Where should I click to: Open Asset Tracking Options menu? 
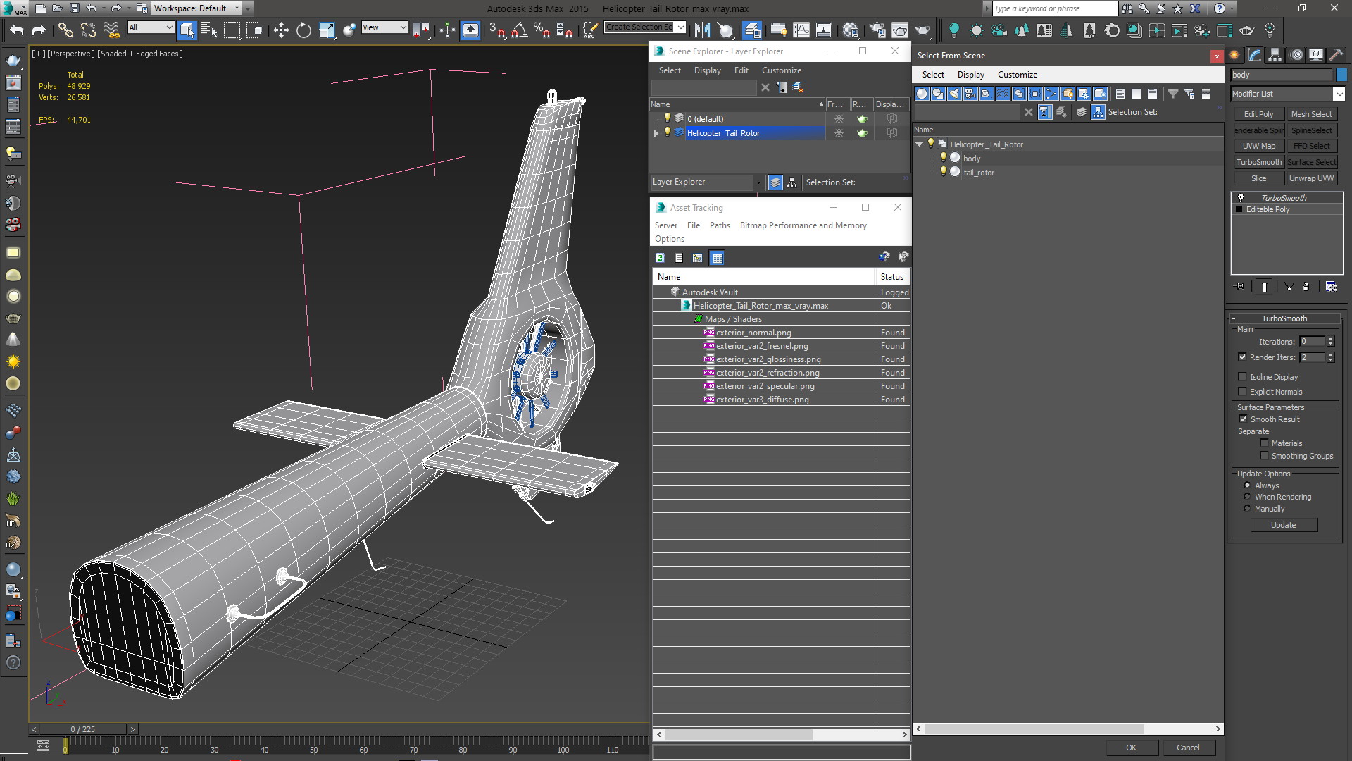tap(669, 239)
